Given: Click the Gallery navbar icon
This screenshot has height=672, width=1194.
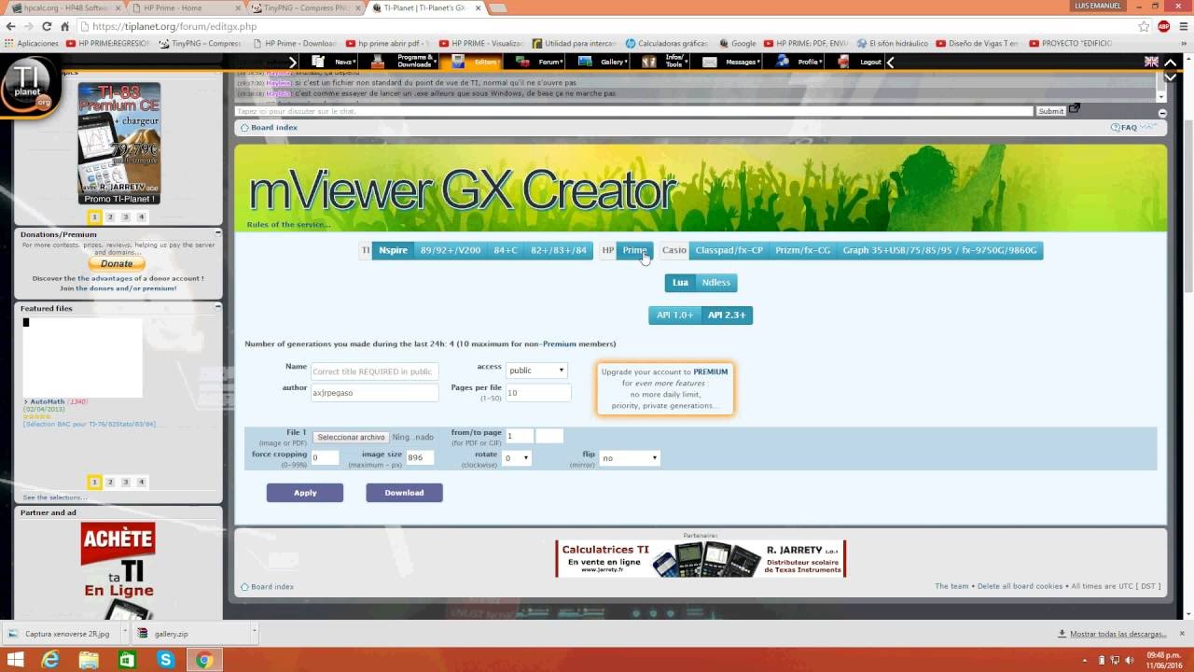Looking at the screenshot, I should [586, 62].
